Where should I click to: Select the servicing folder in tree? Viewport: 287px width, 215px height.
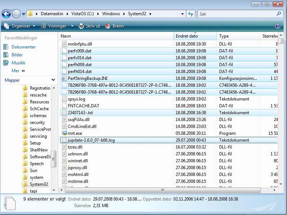pos(38,136)
